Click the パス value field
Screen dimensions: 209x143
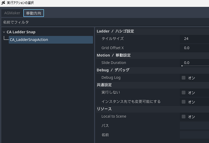(x=194, y=126)
